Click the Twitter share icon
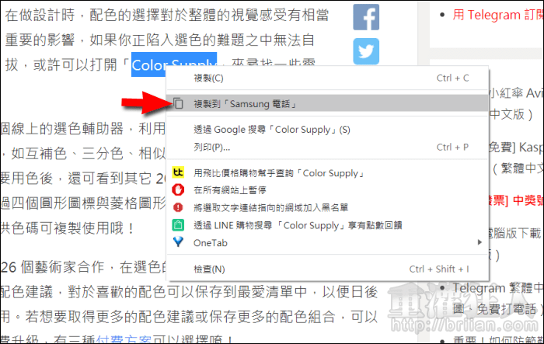 point(366,51)
